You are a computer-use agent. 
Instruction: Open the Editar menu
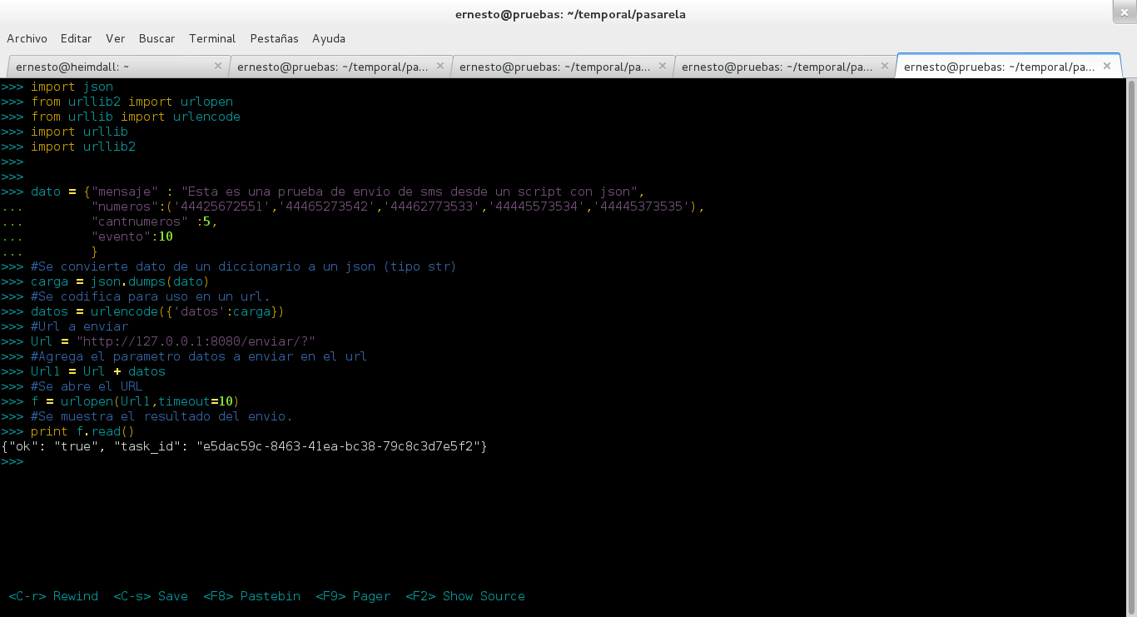76,38
